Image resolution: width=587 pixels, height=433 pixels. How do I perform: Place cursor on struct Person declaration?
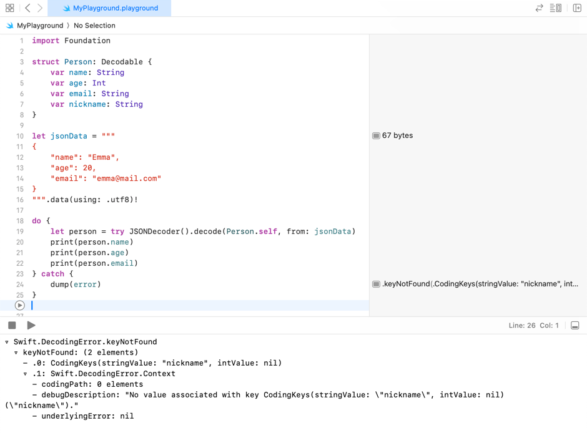pos(92,62)
